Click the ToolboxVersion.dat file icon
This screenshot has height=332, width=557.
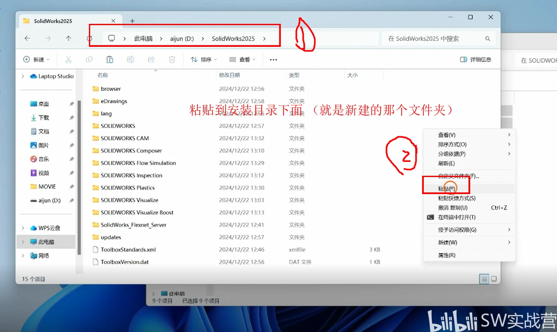(95, 262)
